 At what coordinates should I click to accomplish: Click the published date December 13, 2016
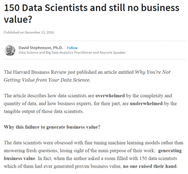click(29, 32)
